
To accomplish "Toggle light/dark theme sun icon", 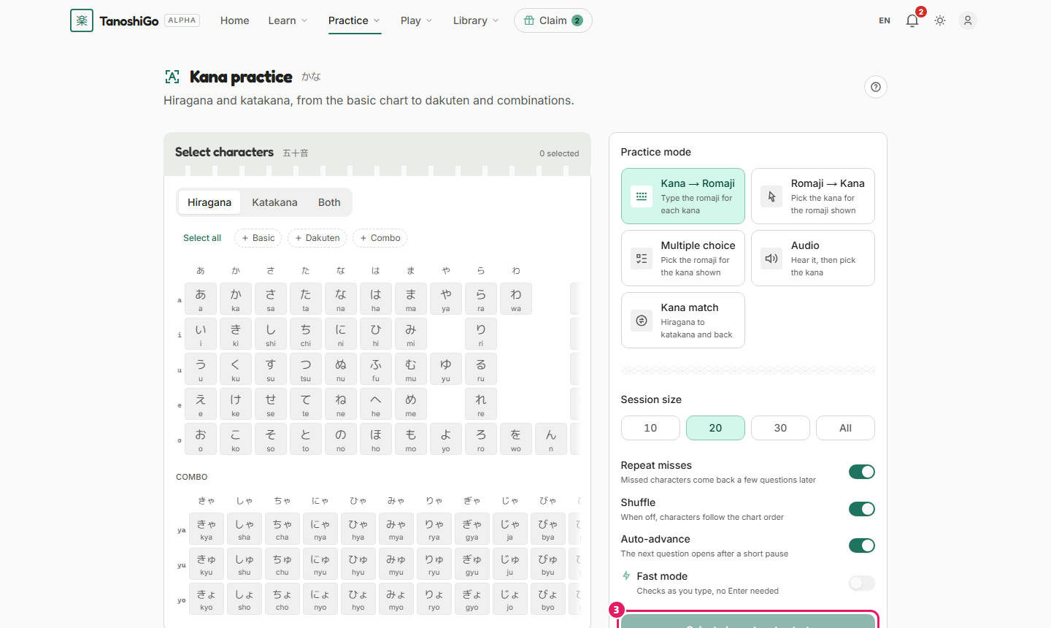I will [940, 20].
